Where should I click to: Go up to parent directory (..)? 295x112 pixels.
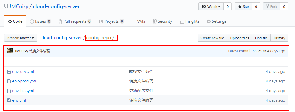(14, 62)
